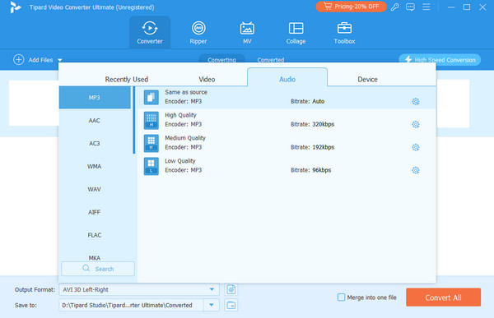The width and height of the screenshot is (494, 318).
Task: Open the feedback chat icon
Action: (x=410, y=7)
